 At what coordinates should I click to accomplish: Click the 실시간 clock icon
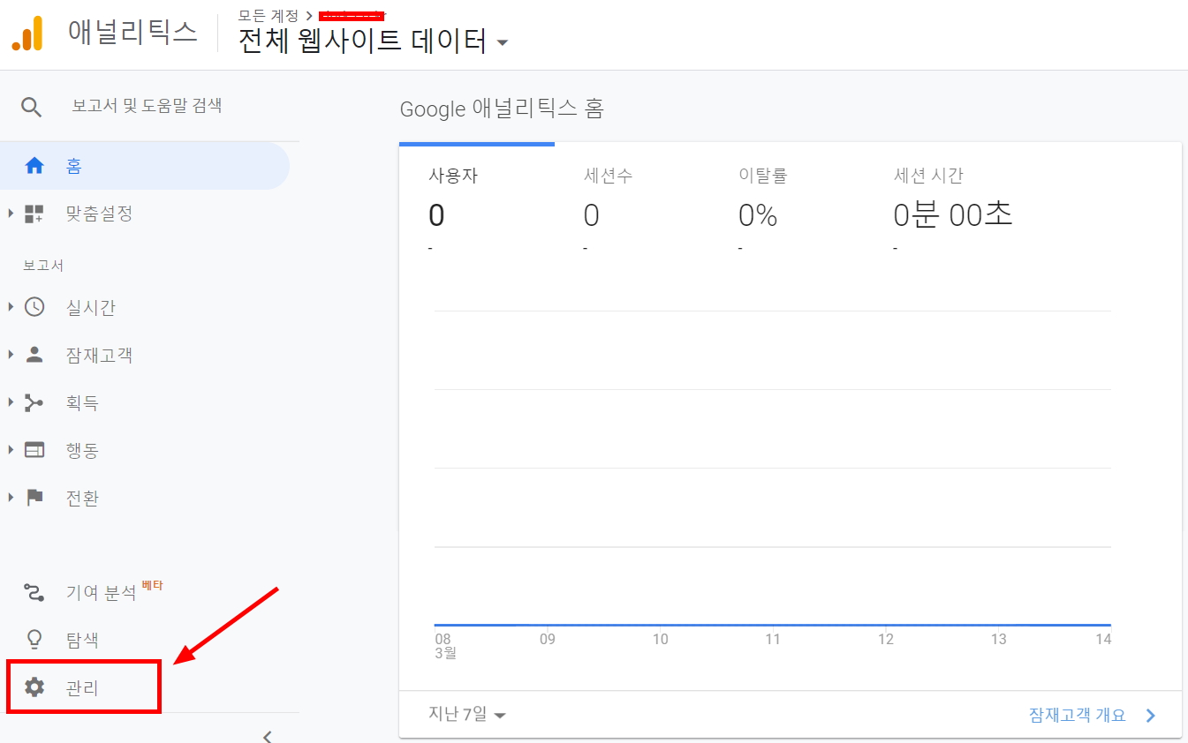[34, 307]
